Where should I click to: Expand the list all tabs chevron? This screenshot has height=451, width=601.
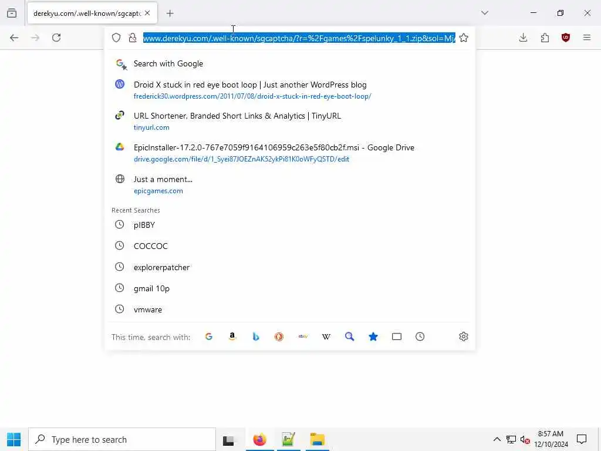485,13
